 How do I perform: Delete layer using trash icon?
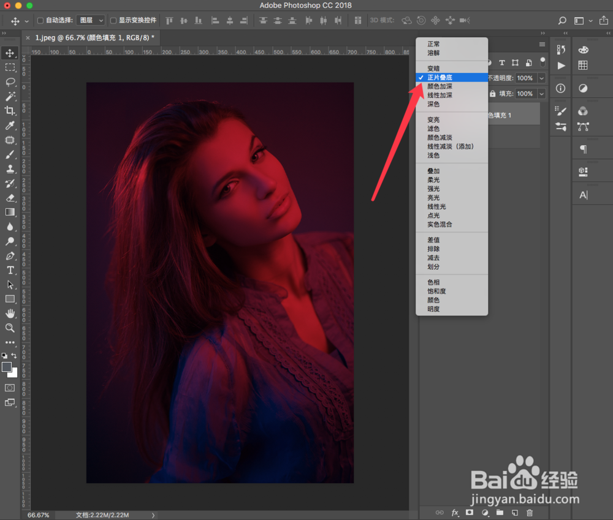(530, 513)
